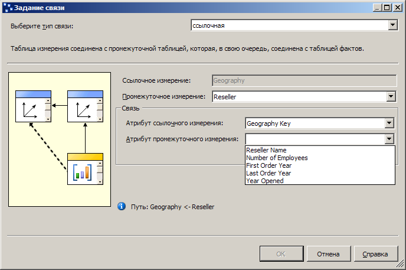Click the resize grip at the dialog corner
The width and height of the screenshot is (406, 270).
[400, 264]
